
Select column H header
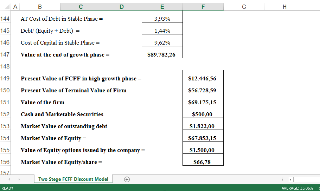coord(284,7)
